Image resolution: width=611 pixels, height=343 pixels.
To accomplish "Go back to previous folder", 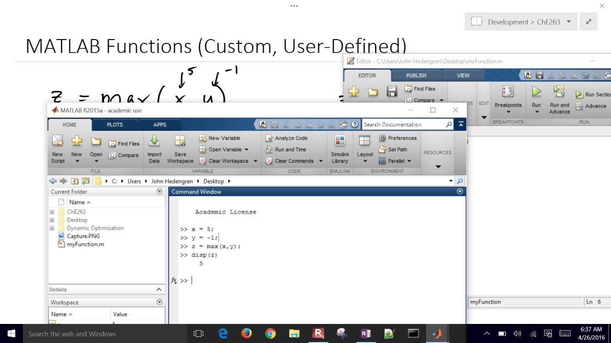I will [x=53, y=181].
